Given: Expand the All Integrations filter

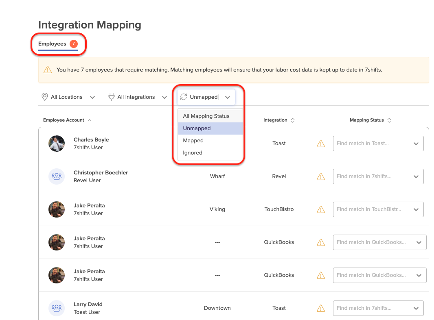Looking at the screenshot, I should 138,97.
